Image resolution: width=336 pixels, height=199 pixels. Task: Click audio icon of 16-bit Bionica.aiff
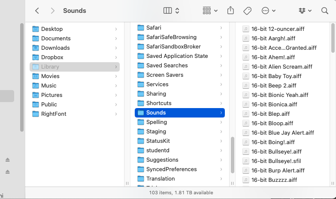tap(246, 104)
